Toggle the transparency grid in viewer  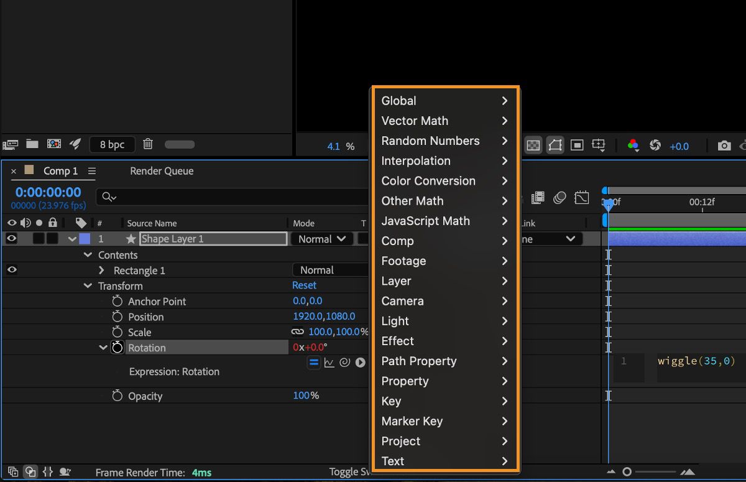click(533, 146)
